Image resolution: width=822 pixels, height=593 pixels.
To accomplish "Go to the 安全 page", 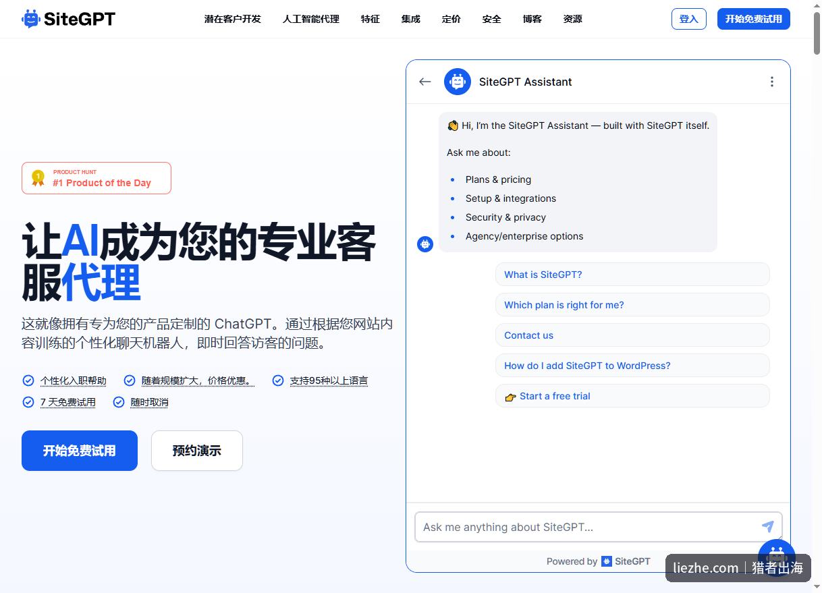I will pyautogui.click(x=492, y=19).
